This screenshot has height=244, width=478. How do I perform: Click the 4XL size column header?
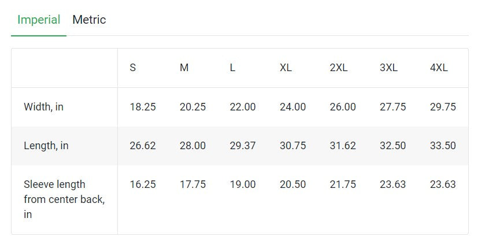pos(439,68)
